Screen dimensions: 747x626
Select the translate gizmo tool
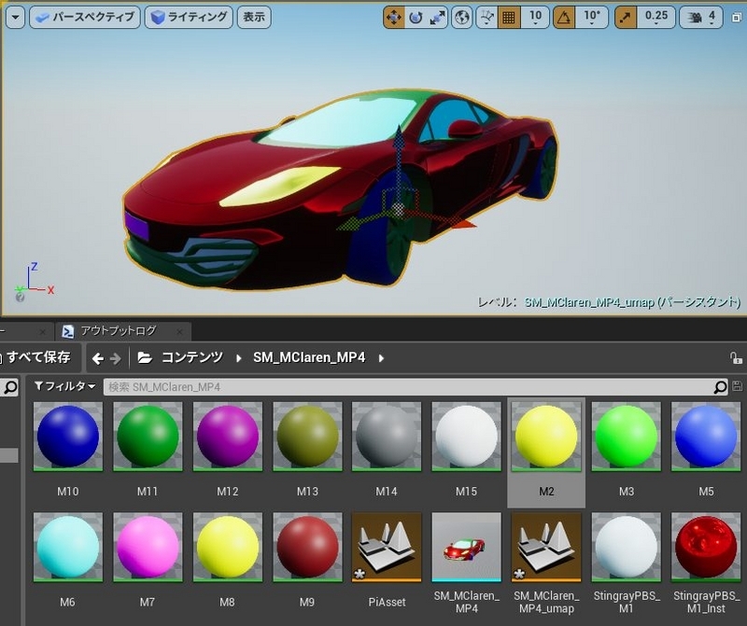tap(394, 18)
